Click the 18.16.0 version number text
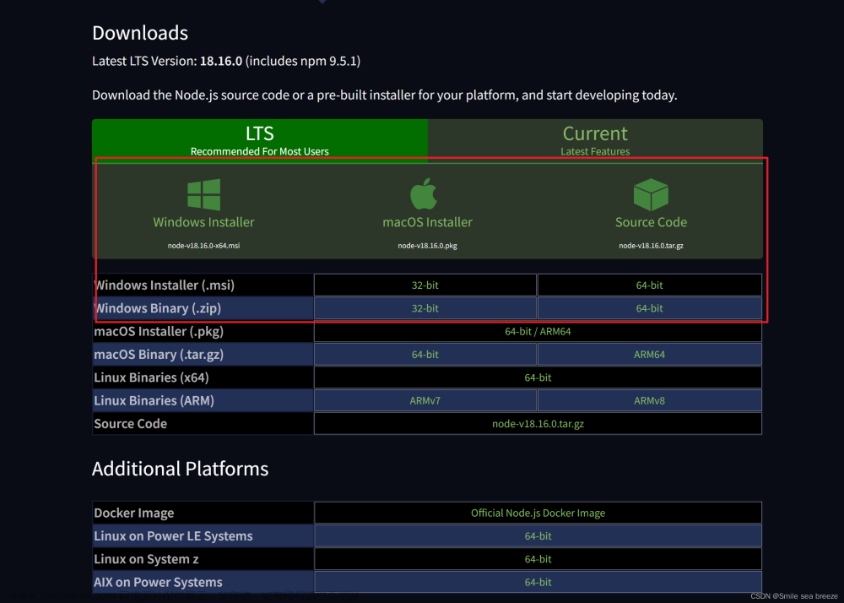844x603 pixels. tap(221, 62)
